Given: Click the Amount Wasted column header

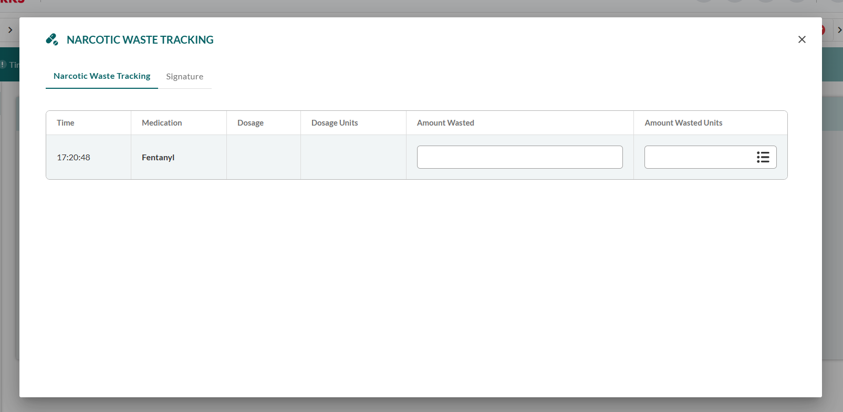Looking at the screenshot, I should tap(445, 123).
